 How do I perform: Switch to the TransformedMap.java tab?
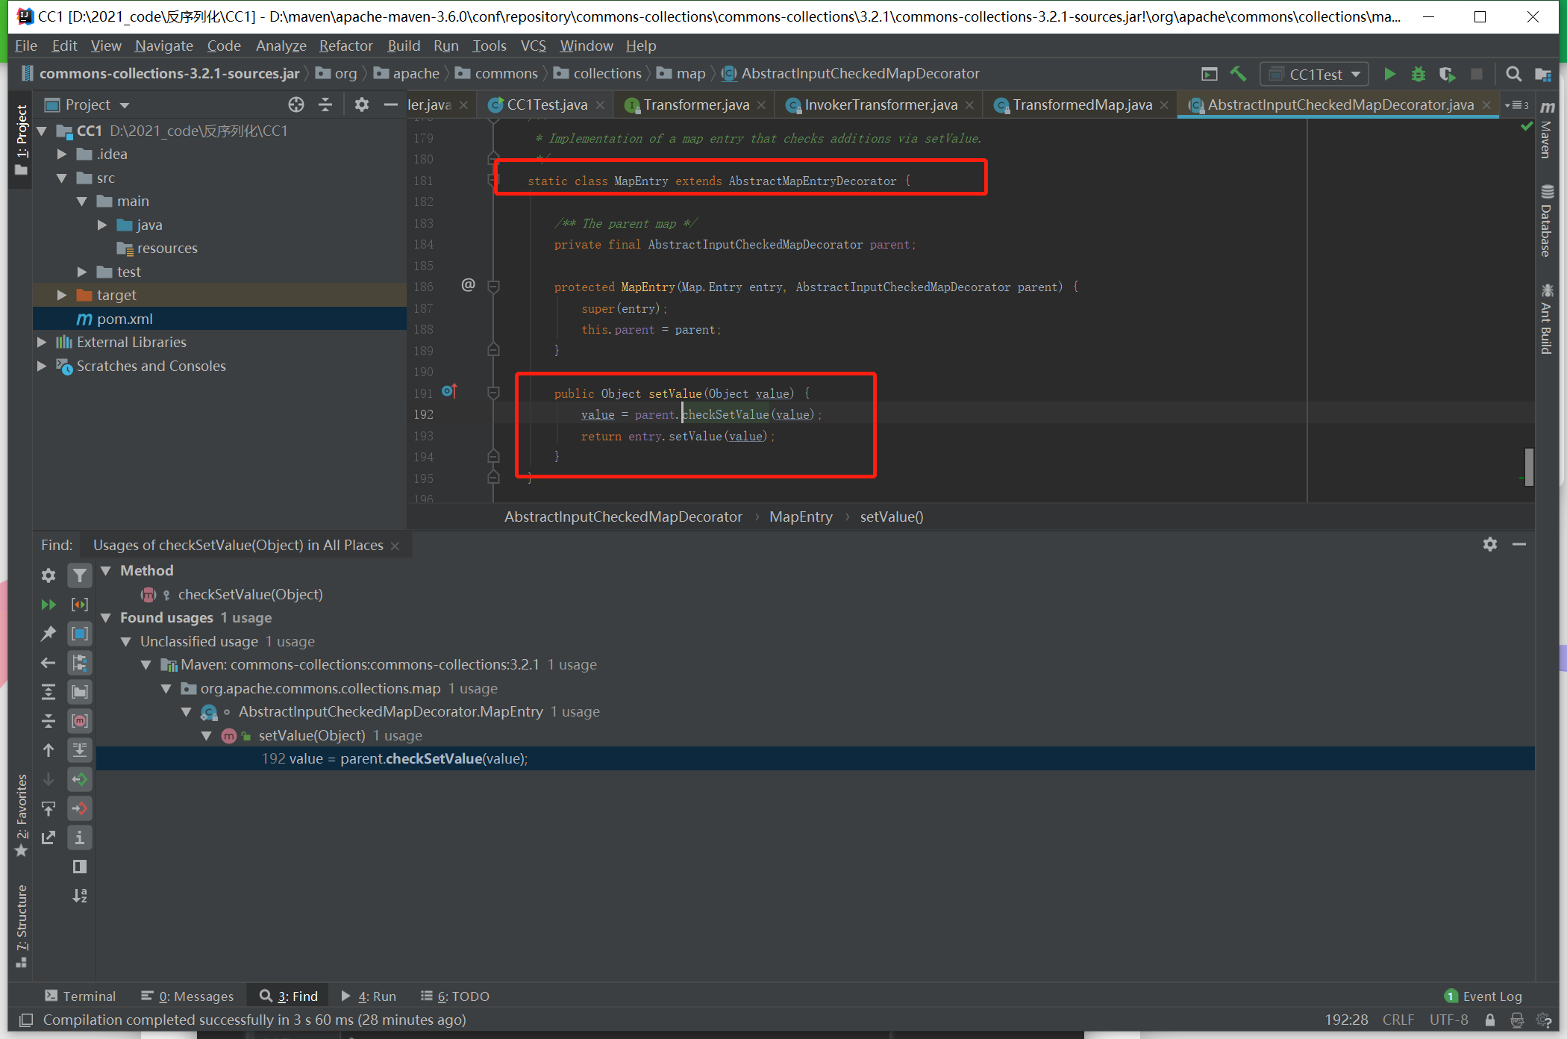[1081, 105]
